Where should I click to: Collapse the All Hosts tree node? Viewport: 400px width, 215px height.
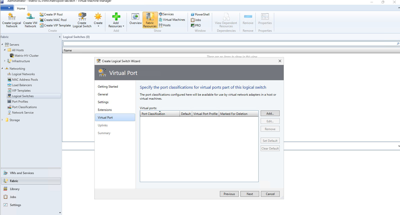(5, 50)
